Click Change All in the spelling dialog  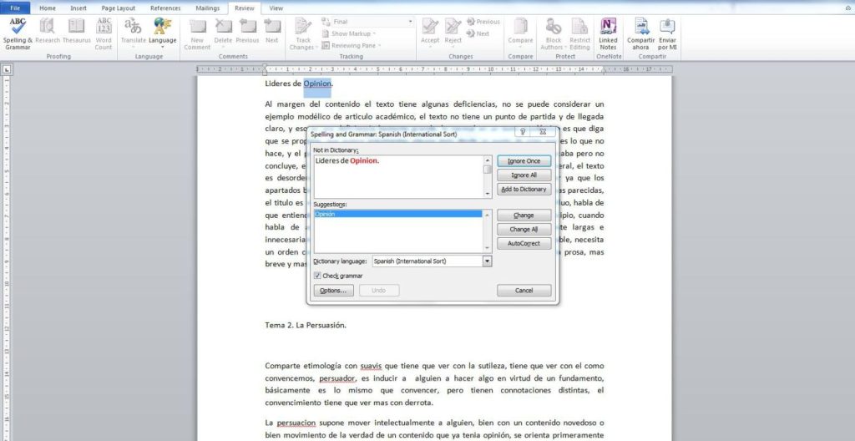click(x=524, y=229)
